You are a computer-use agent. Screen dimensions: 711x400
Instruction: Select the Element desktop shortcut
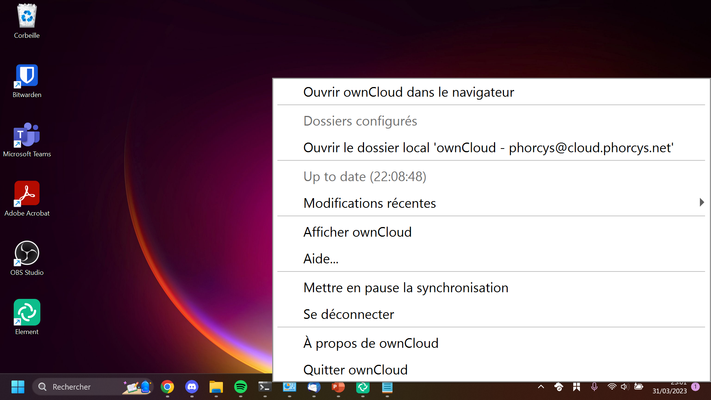click(x=27, y=318)
